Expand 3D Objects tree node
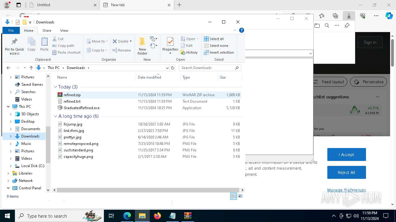This screenshot has height=222, width=396. [11, 114]
